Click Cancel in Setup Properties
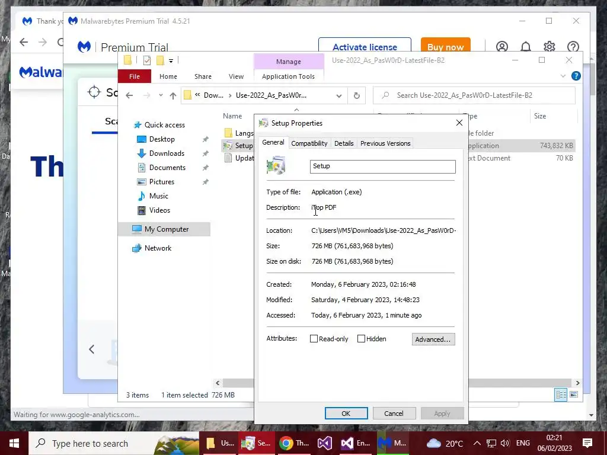The width and height of the screenshot is (607, 455). 394,413
